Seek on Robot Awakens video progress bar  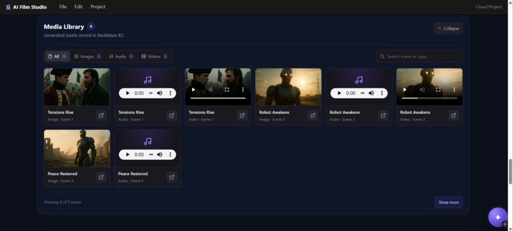pyautogui.click(x=429, y=98)
